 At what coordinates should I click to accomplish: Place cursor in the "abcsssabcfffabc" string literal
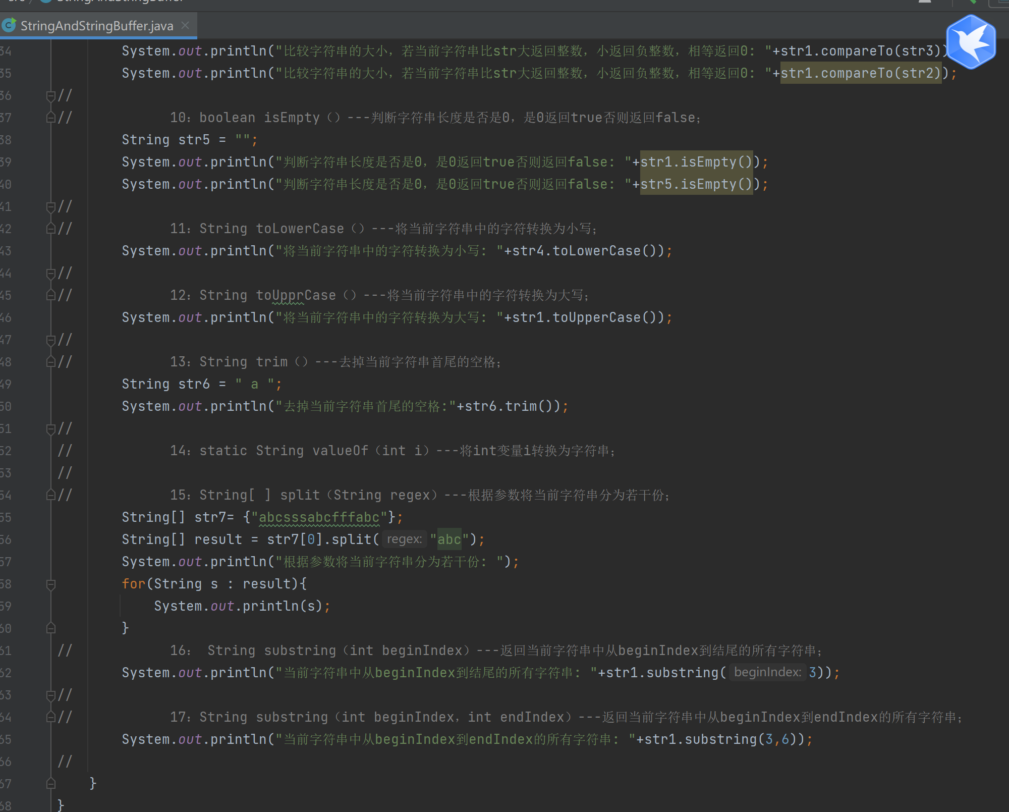319,517
